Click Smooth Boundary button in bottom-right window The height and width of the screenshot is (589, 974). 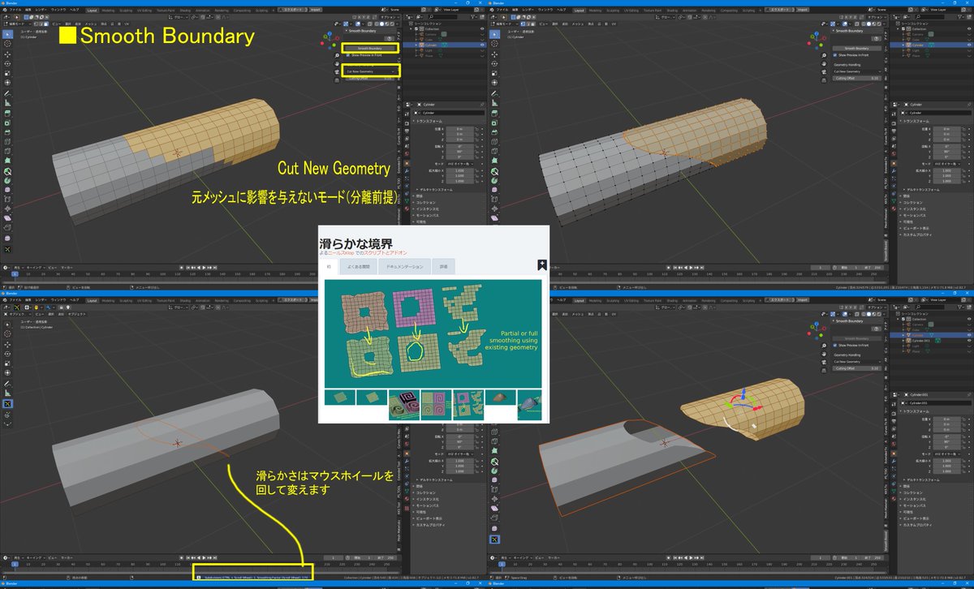click(x=857, y=339)
